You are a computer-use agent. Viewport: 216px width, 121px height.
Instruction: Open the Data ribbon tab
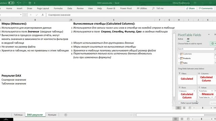pos(70,8)
